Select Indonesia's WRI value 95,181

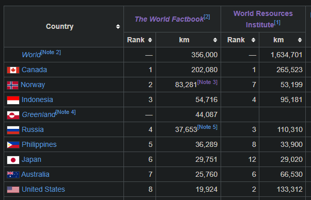(291, 99)
